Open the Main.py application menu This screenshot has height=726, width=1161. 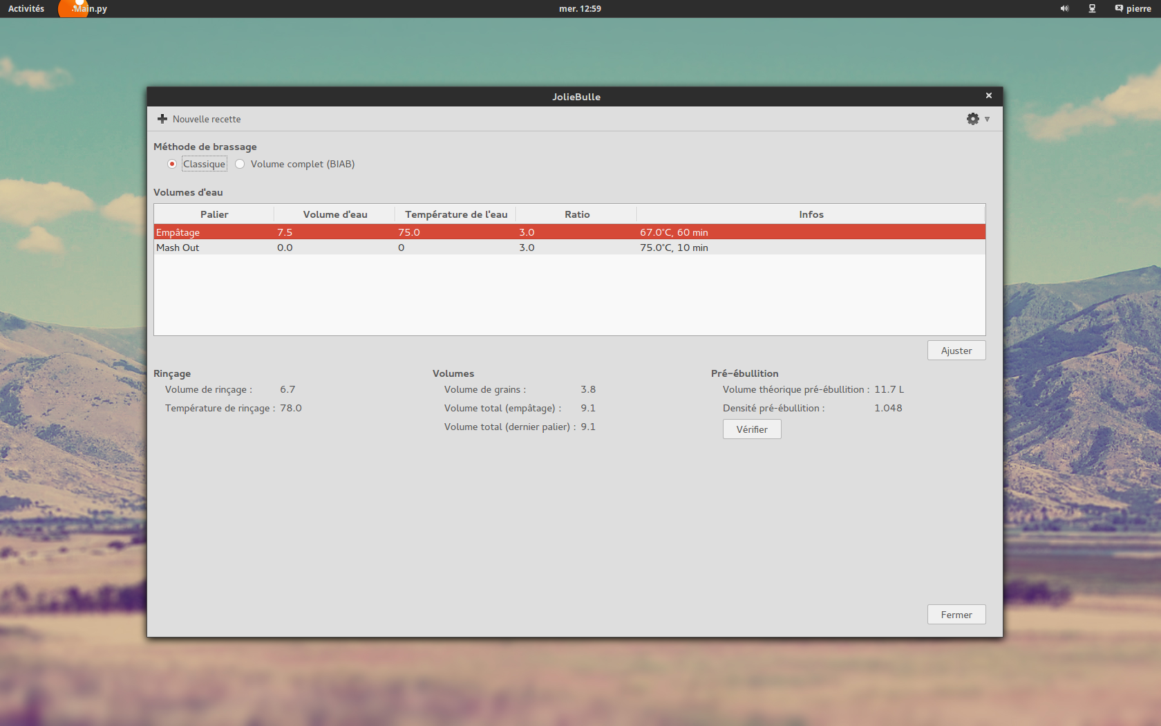[90, 9]
